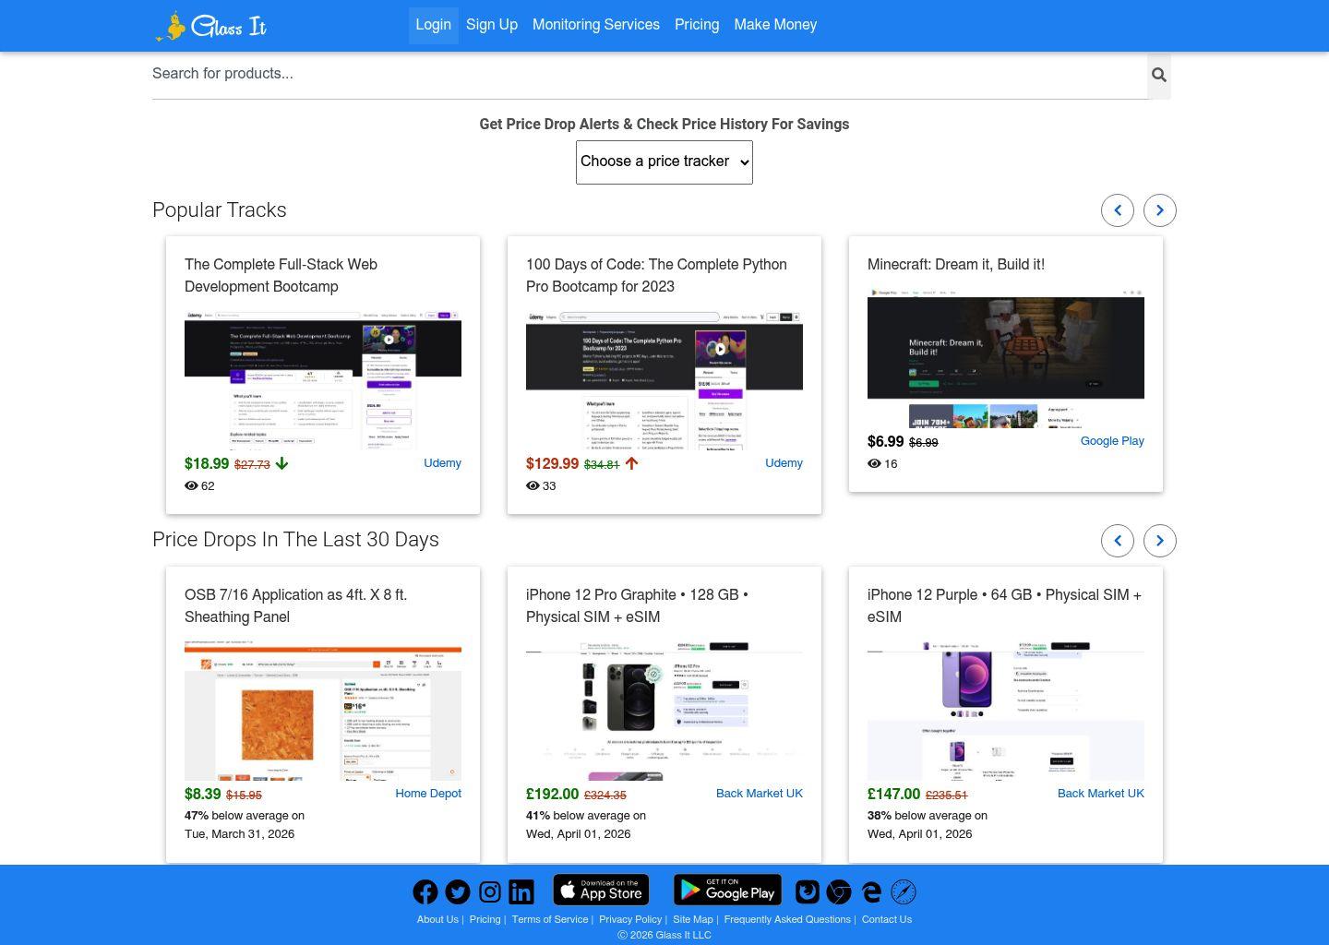
Task: Click the Firefox extension icon
Action: (808, 891)
